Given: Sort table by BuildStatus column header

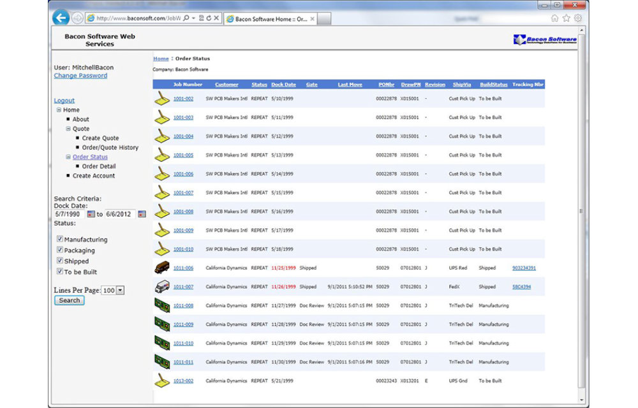Looking at the screenshot, I should point(494,85).
